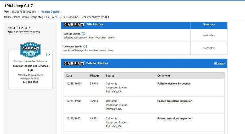Click Odometer Brands No Problem summary
The width and height of the screenshot is (245, 134).
pyautogui.click(x=209, y=48)
